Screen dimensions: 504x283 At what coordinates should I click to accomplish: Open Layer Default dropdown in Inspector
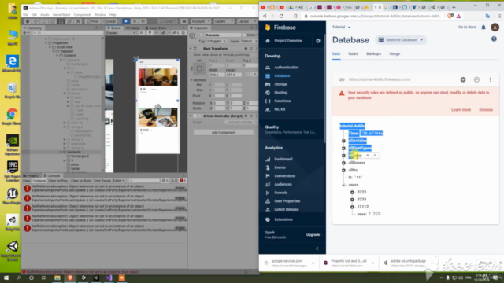click(x=249, y=41)
